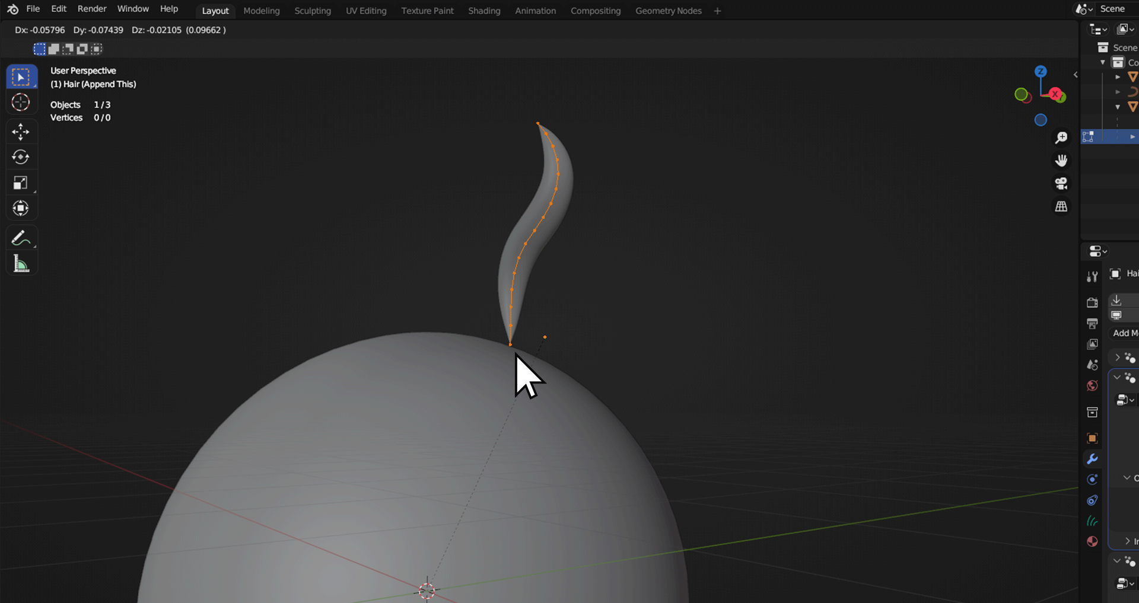Viewport: 1139px width, 603px height.
Task: Set selection mode to Intersect
Action: click(96, 49)
